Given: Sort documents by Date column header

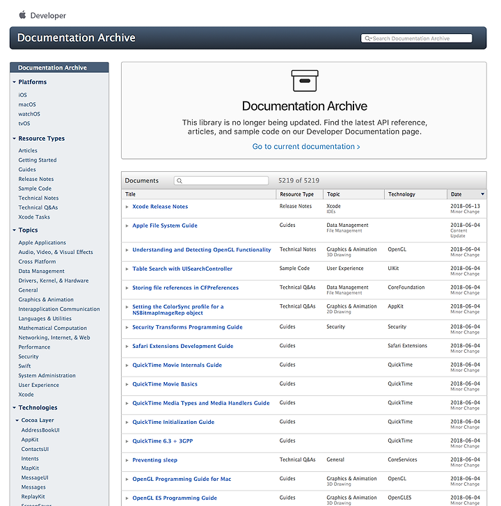Looking at the screenshot, I should pos(467,194).
